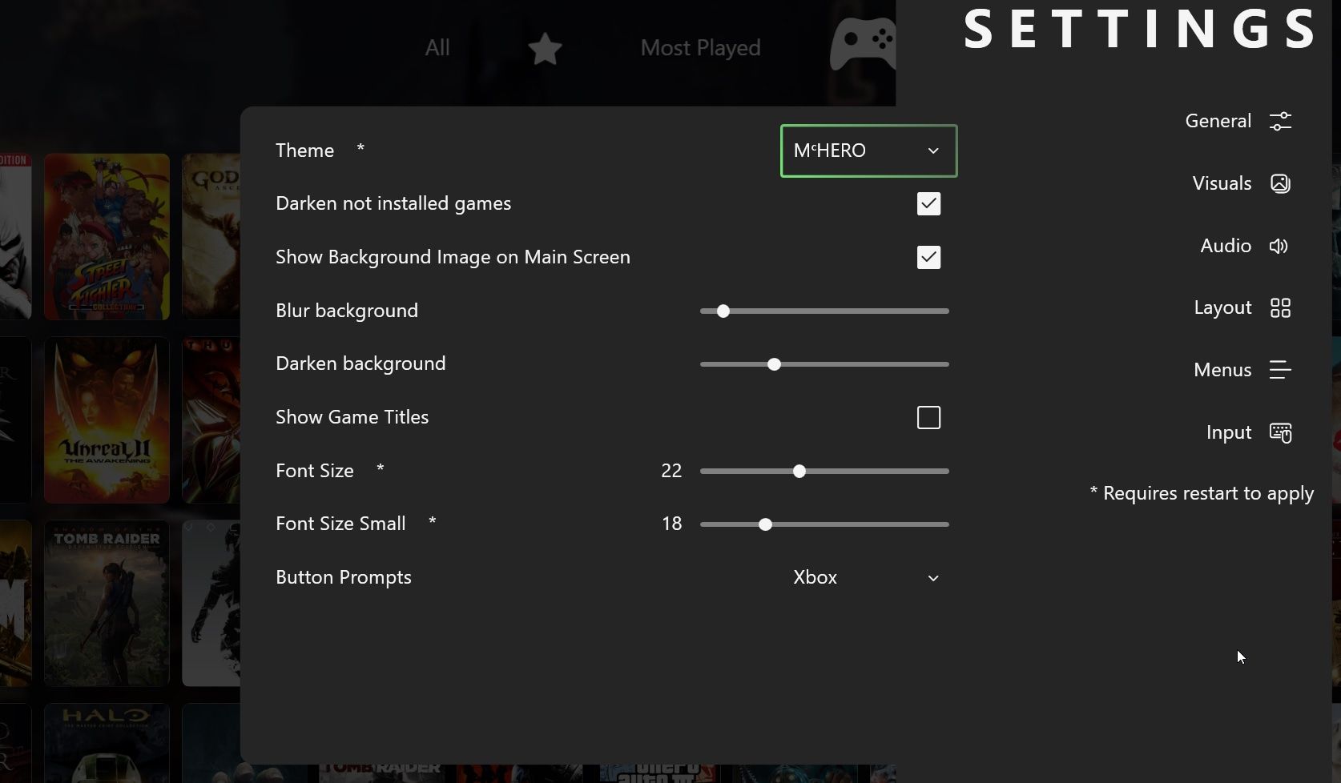1341x783 pixels.
Task: Open the Button Prompts dropdown
Action: click(x=868, y=577)
